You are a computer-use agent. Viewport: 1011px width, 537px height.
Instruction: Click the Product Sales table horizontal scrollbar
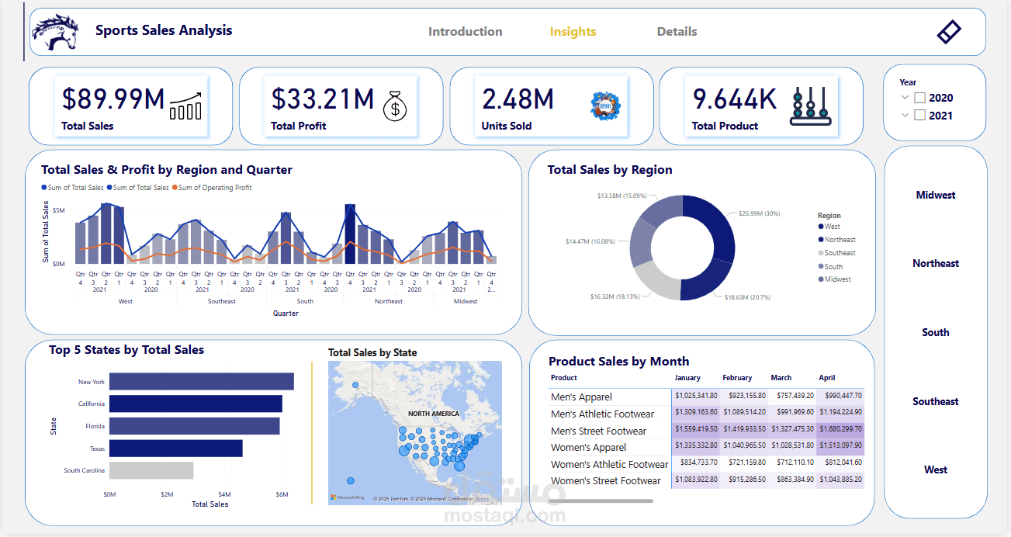tap(601, 501)
